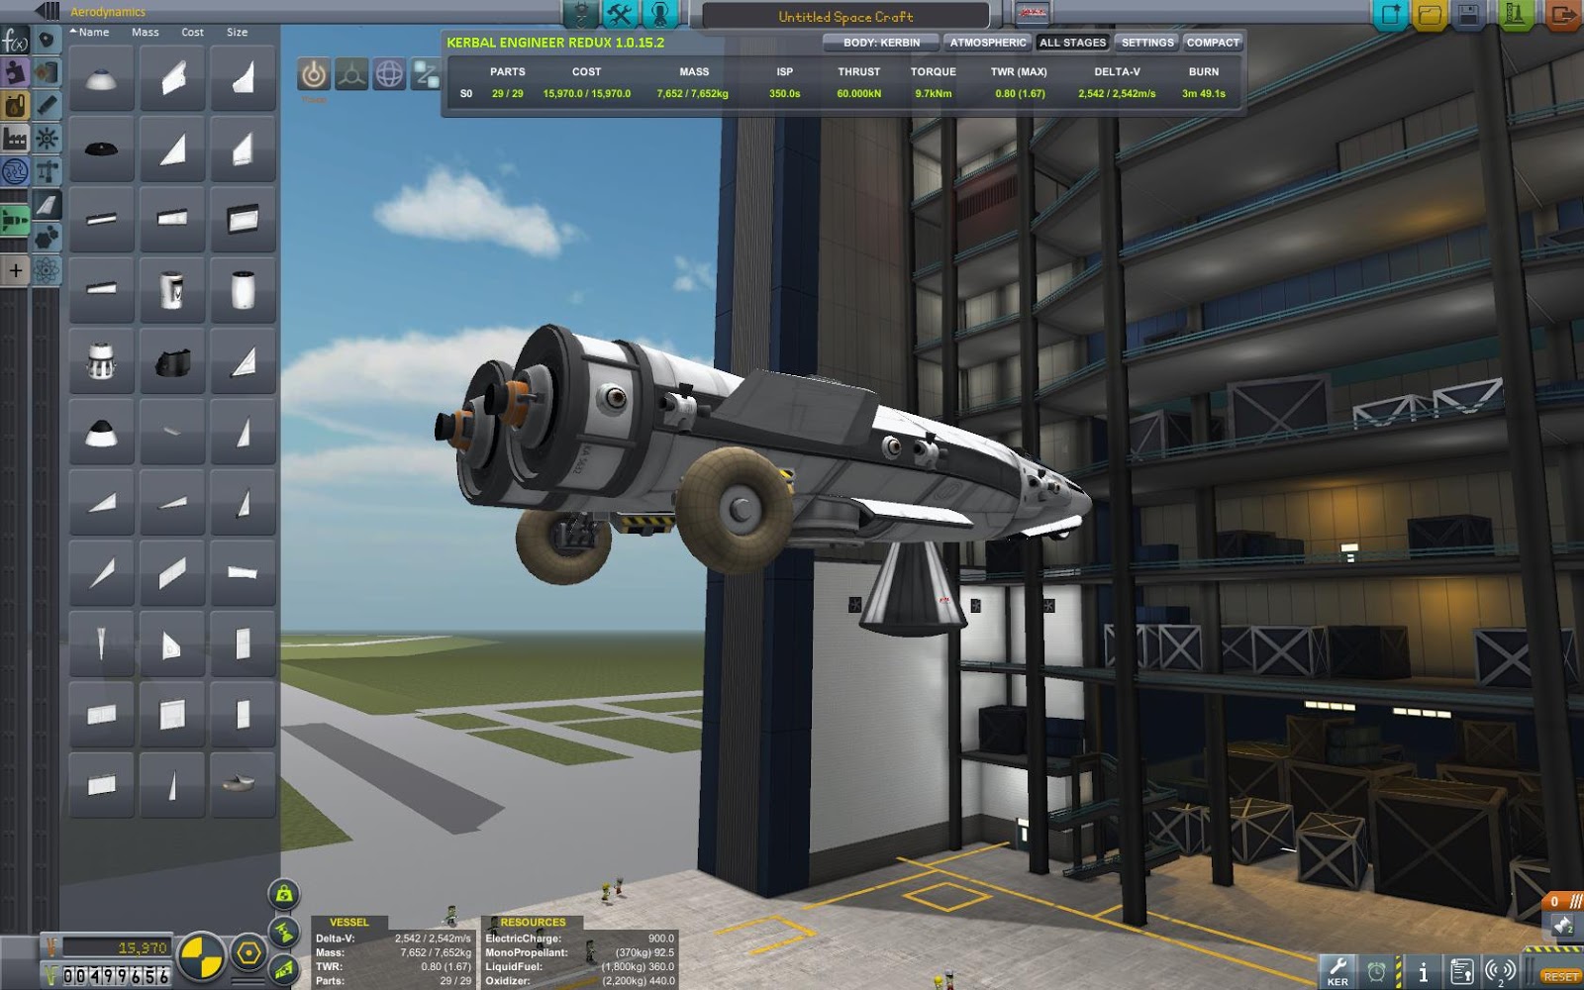Sort parts list by Size

coord(237,32)
